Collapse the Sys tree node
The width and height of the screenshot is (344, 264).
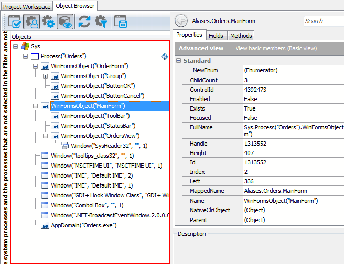(x=16, y=46)
